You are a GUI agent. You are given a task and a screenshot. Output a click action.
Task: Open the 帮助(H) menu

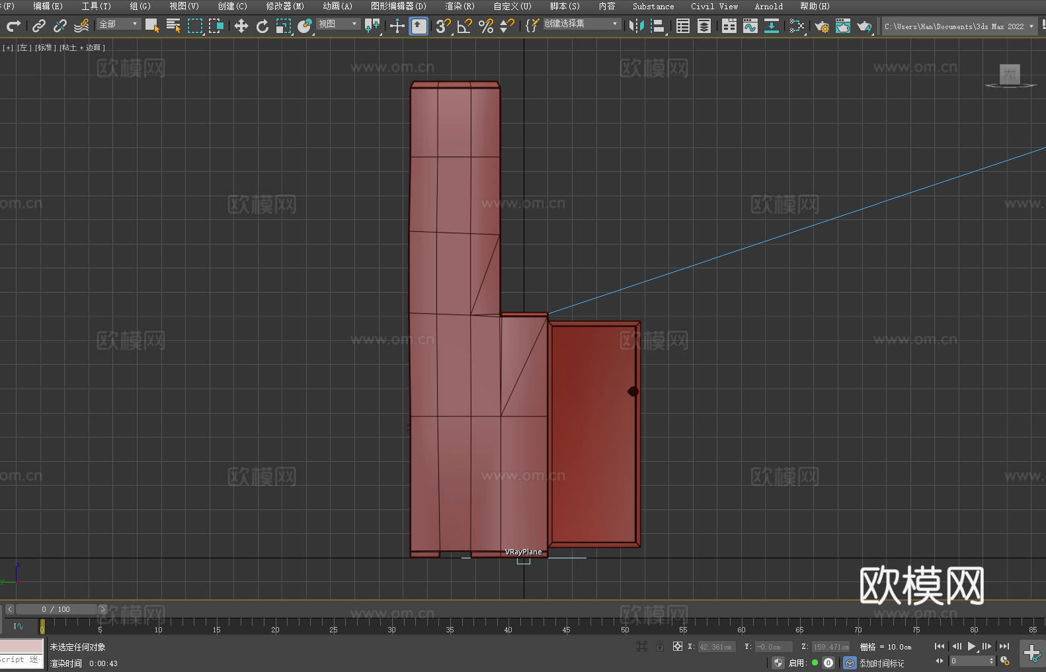coord(815,6)
